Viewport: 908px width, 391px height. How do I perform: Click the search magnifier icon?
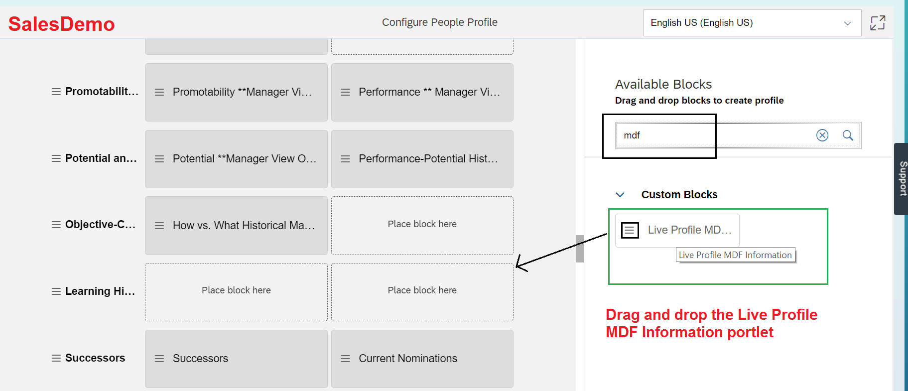848,135
